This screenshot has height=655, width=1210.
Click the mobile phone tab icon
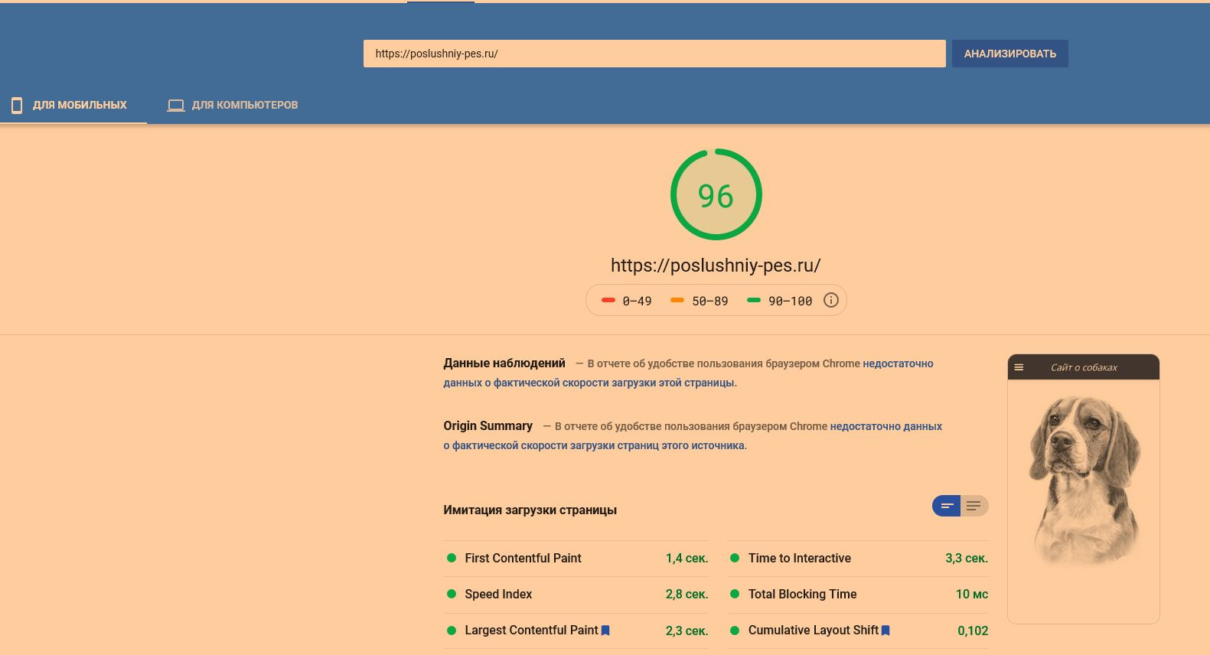point(17,106)
